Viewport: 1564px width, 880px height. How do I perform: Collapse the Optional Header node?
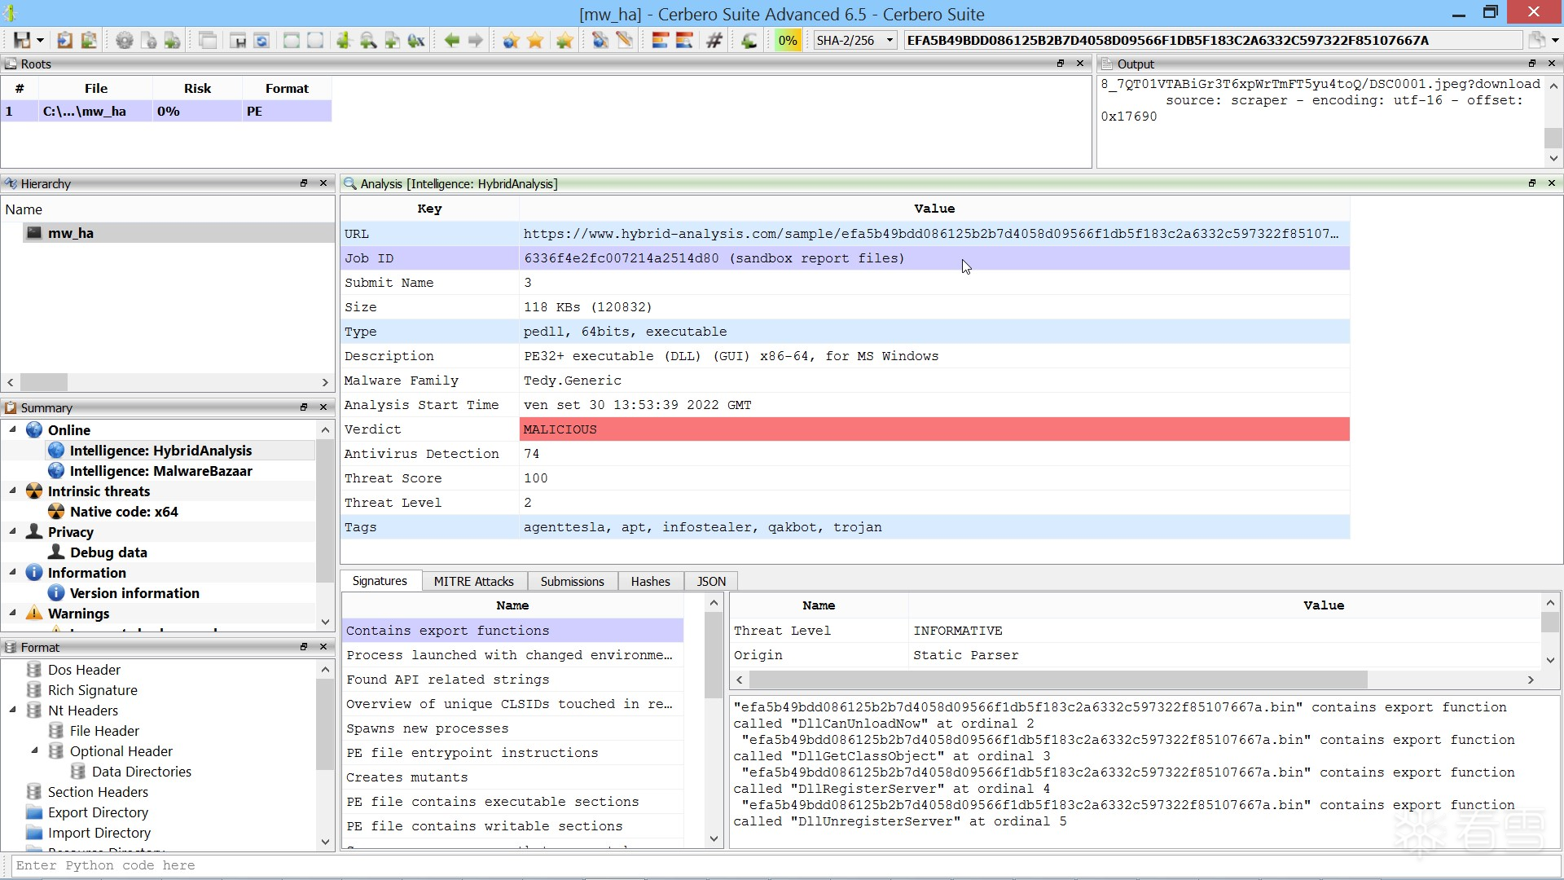click(x=34, y=750)
